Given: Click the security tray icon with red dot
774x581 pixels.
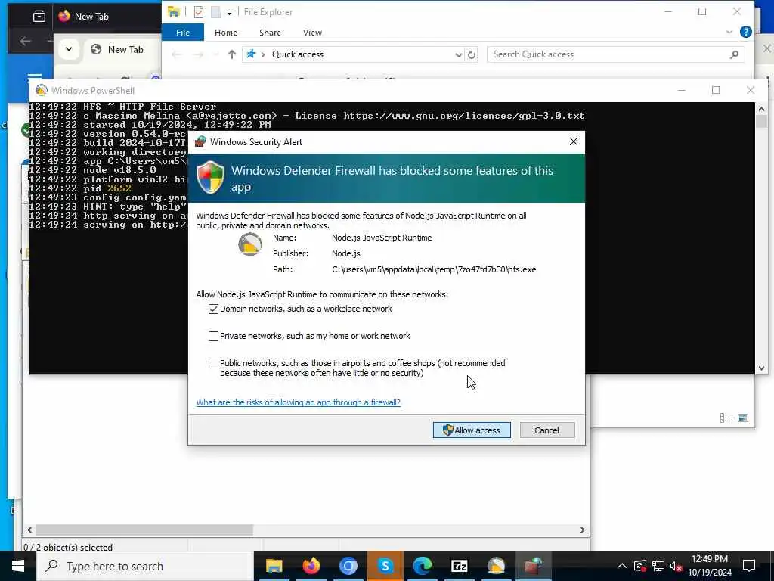Looking at the screenshot, I should click(639, 566).
